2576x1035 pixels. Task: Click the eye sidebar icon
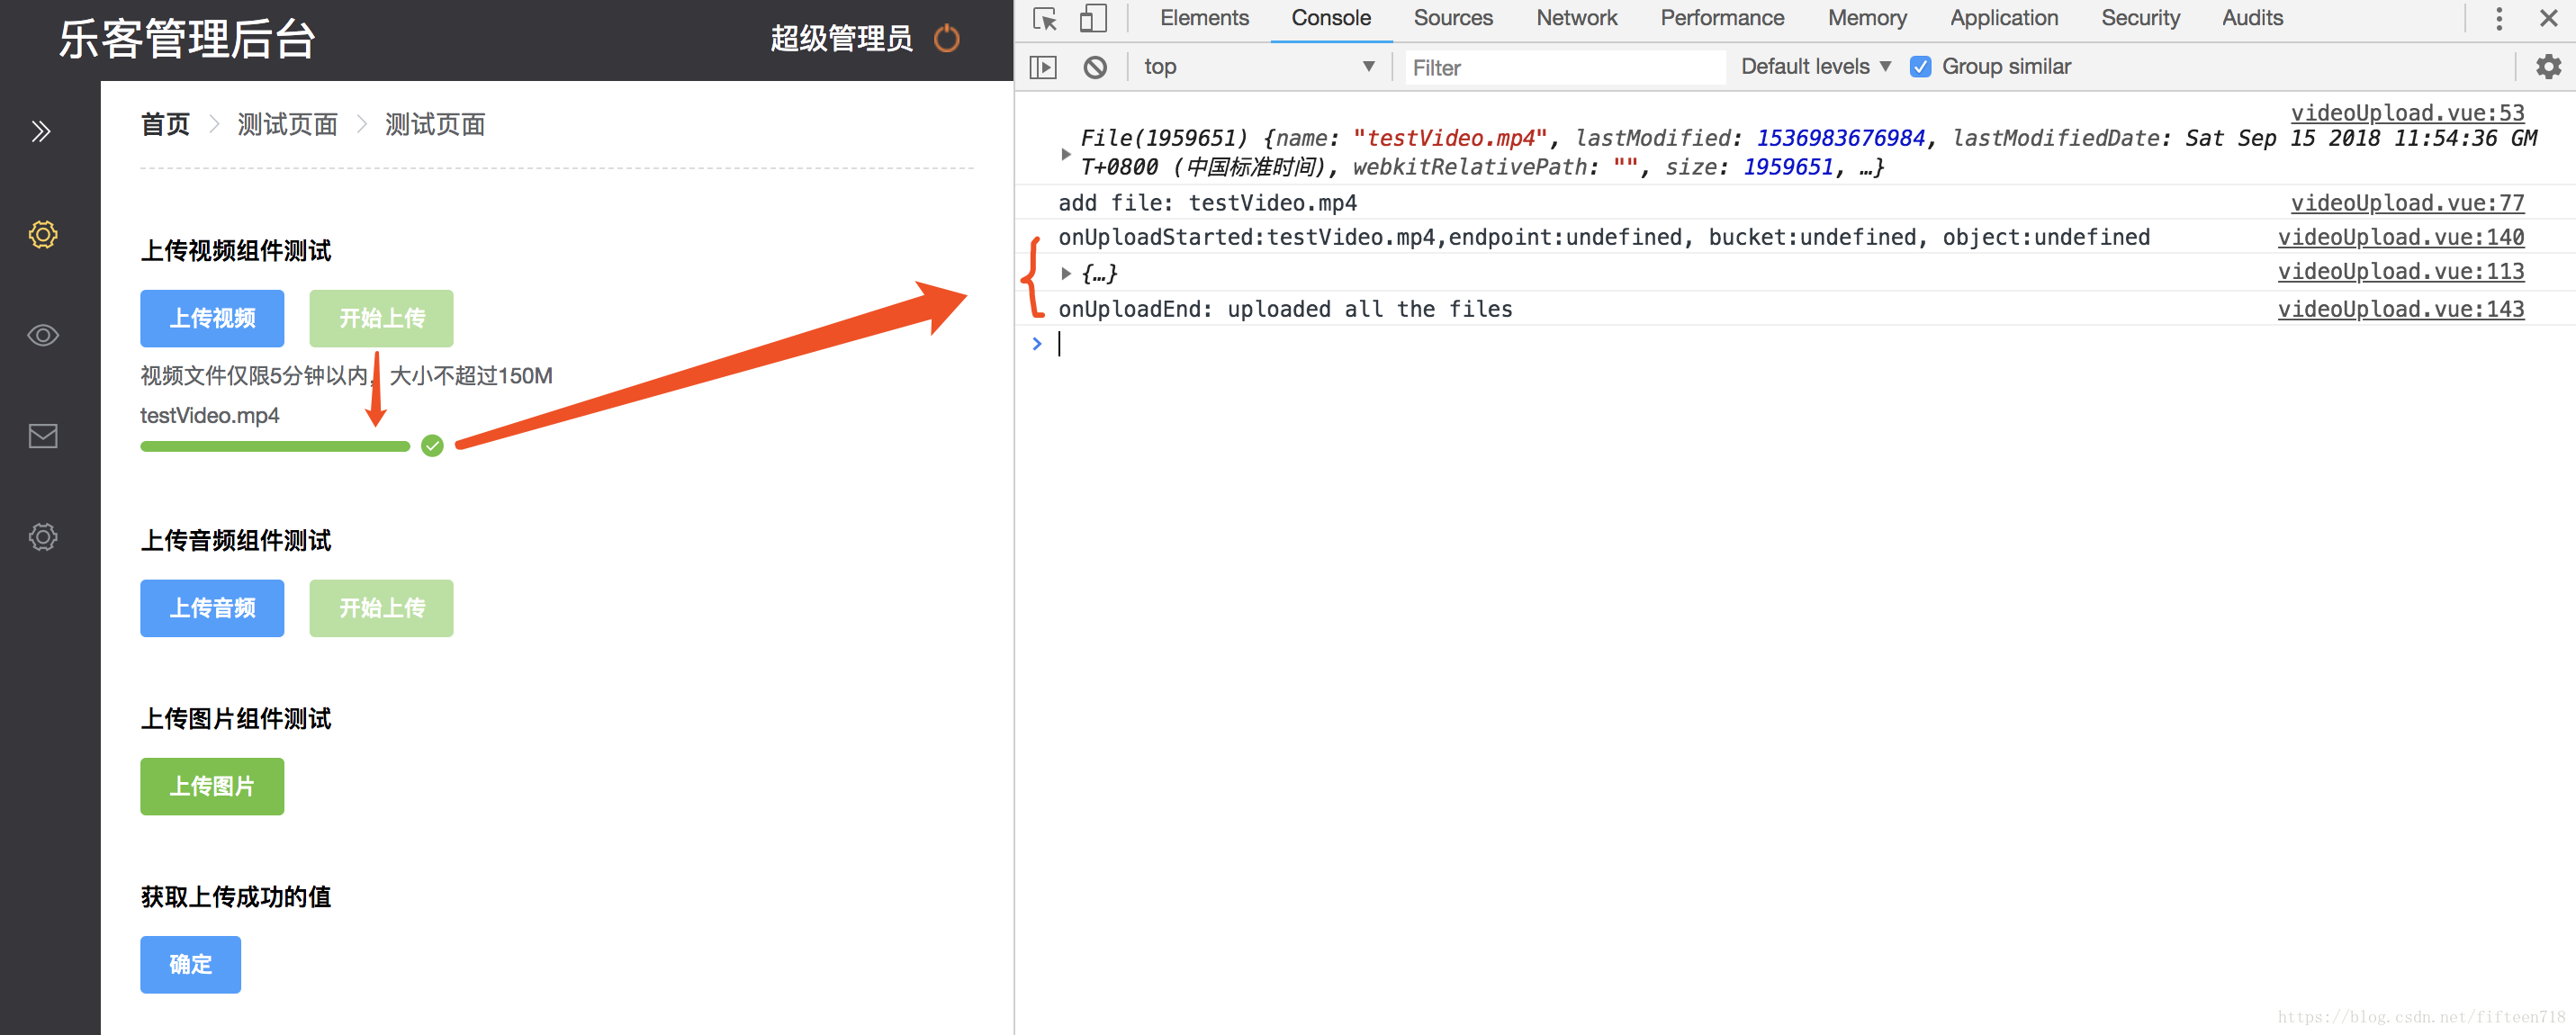tap(43, 336)
